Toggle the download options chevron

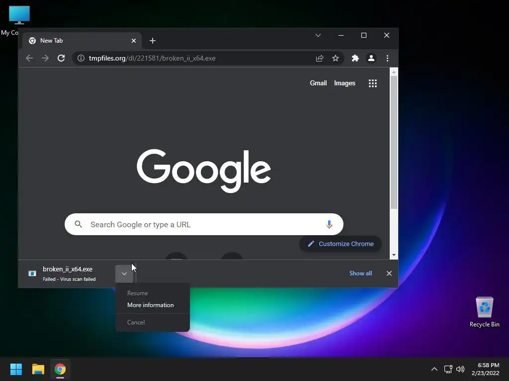124,274
